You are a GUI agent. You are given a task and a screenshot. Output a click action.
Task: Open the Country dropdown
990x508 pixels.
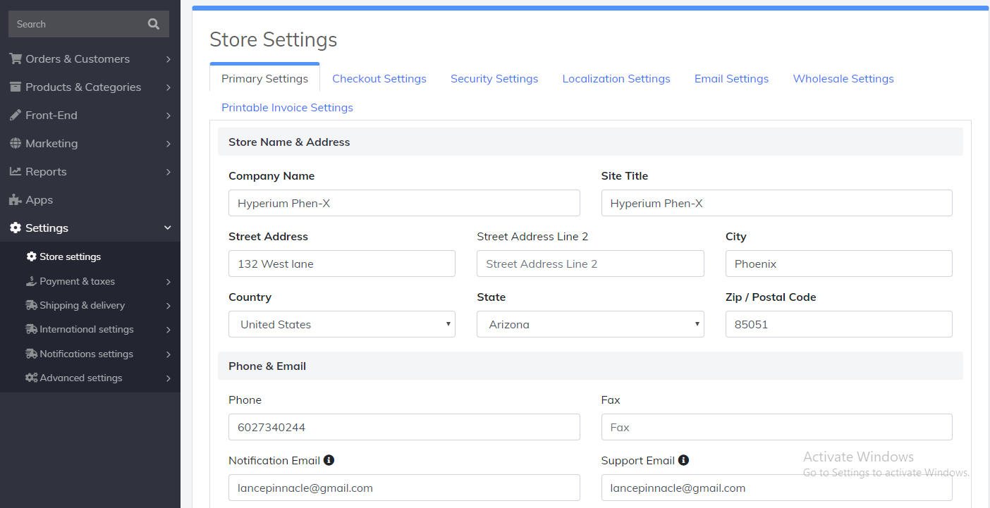[x=342, y=324]
